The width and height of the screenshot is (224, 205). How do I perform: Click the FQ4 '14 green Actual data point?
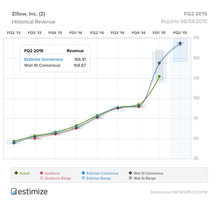[139, 104]
